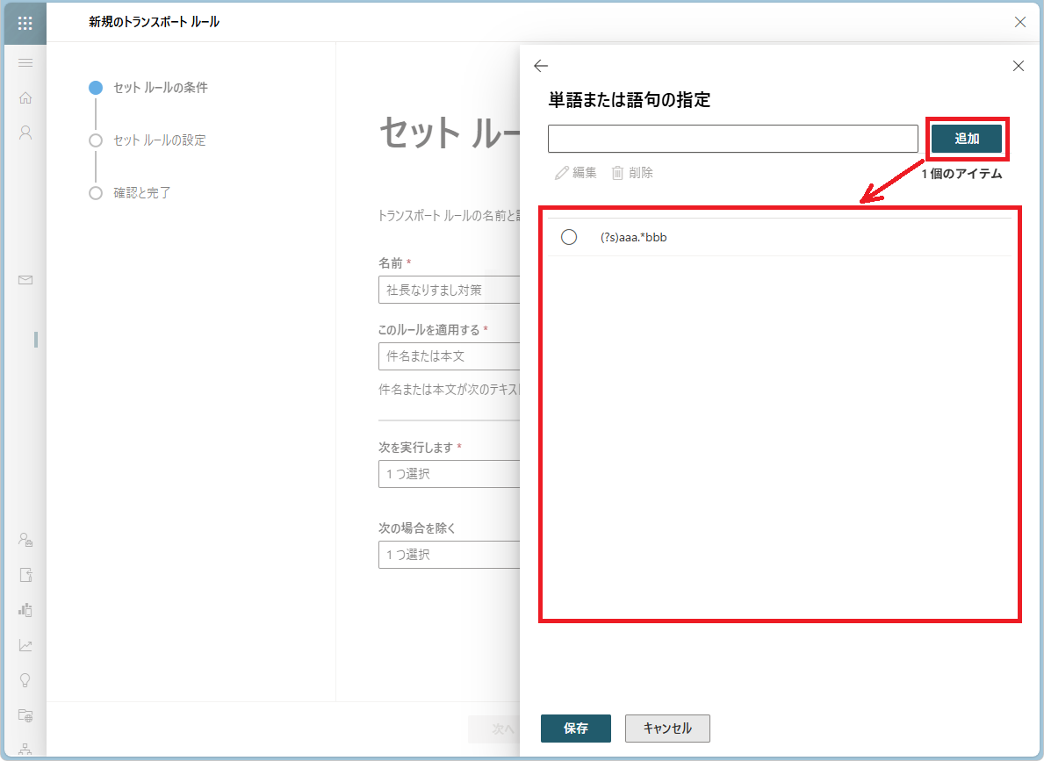Click the pencil 編集 edit option
The width and height of the screenshot is (1044, 761).
pos(576,173)
